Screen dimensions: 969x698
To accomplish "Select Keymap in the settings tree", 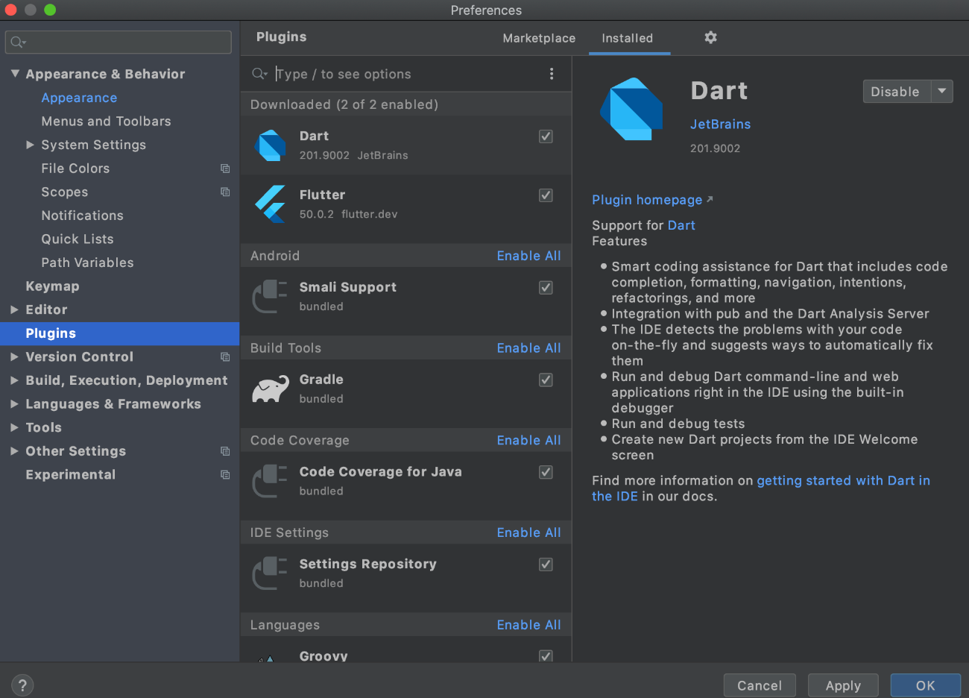I will click(52, 286).
